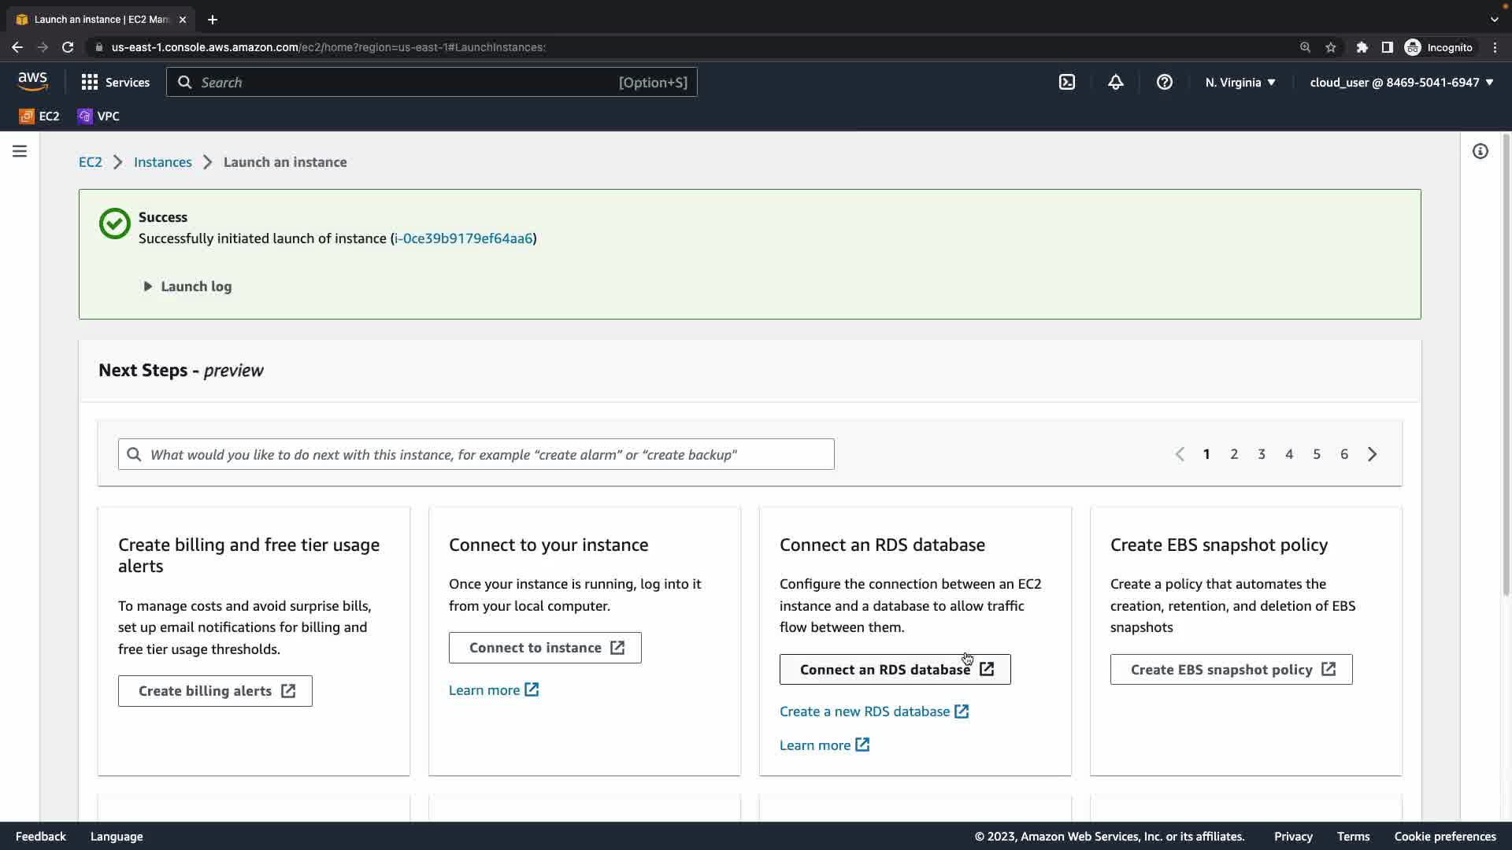The height and width of the screenshot is (850, 1512).
Task: Click Create EBS snapshot policy button
Action: coord(1231,670)
